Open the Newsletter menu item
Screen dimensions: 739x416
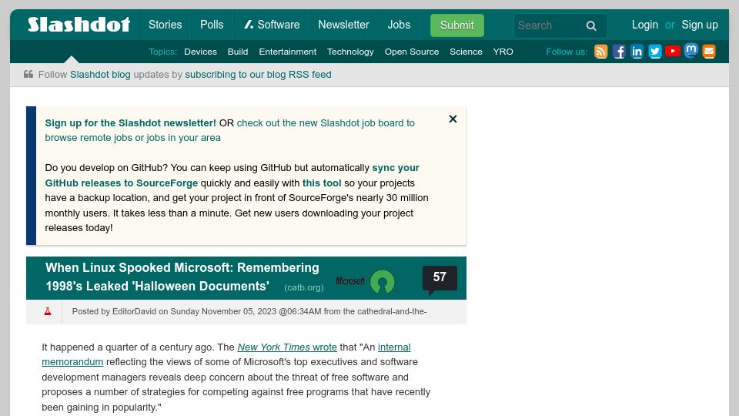tap(343, 25)
